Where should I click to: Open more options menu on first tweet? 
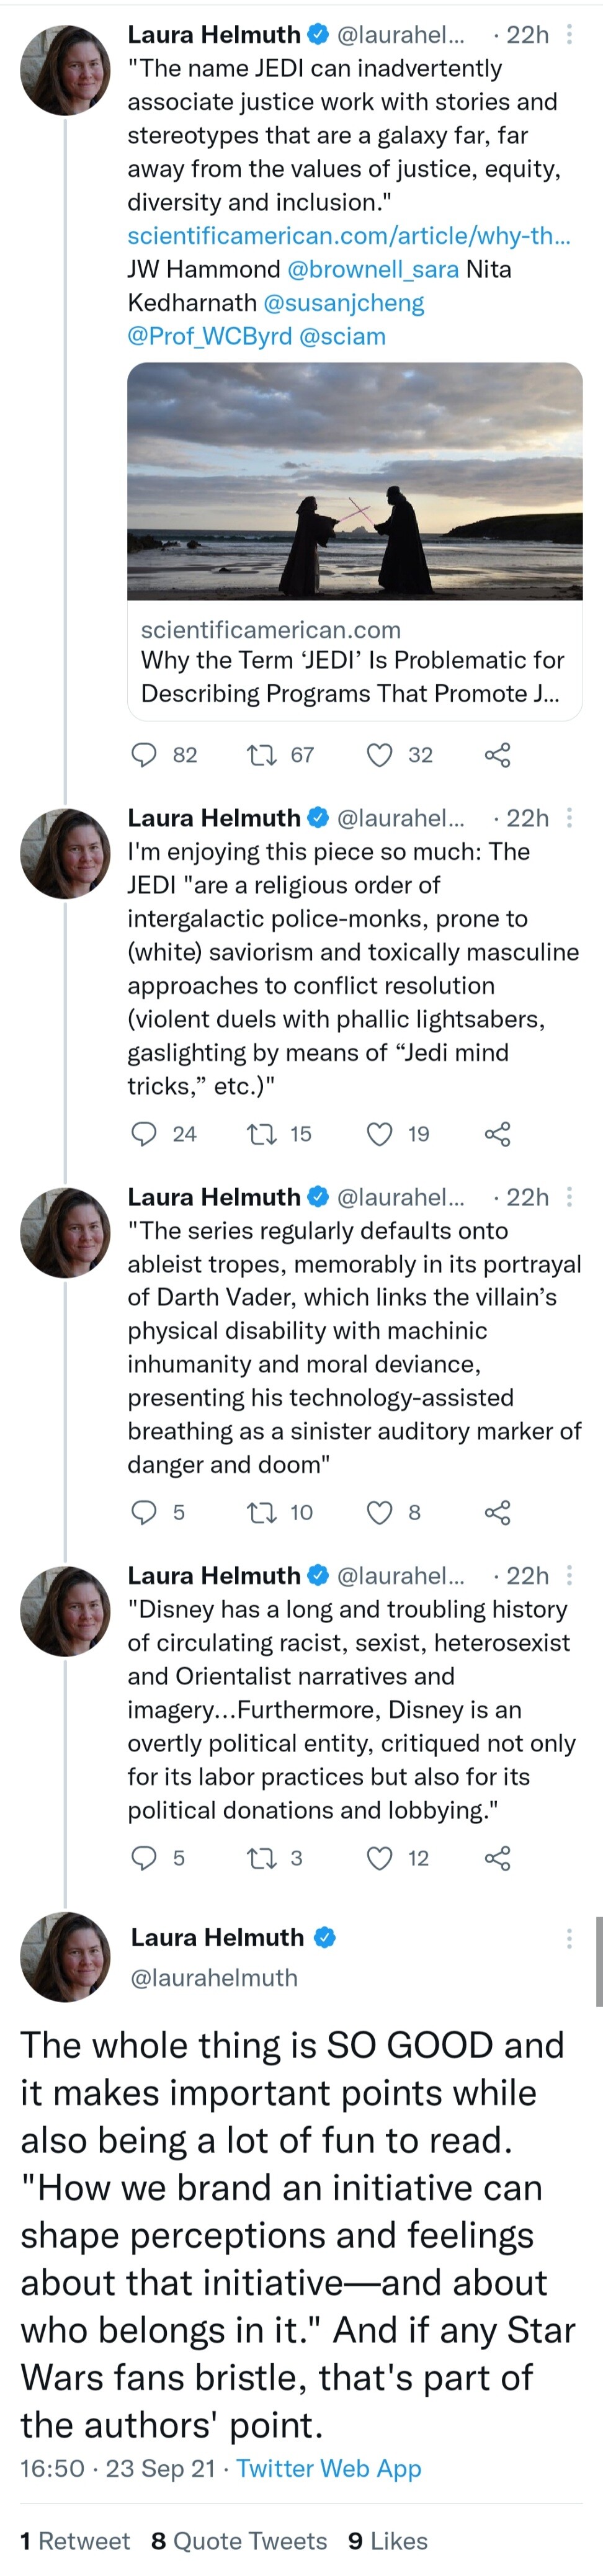point(569,35)
